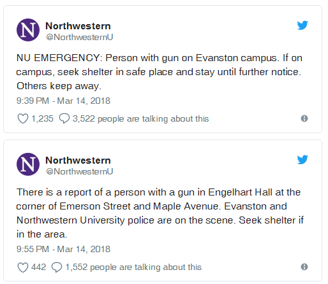Click the NU EMERGENCY tweet text

click(159, 72)
